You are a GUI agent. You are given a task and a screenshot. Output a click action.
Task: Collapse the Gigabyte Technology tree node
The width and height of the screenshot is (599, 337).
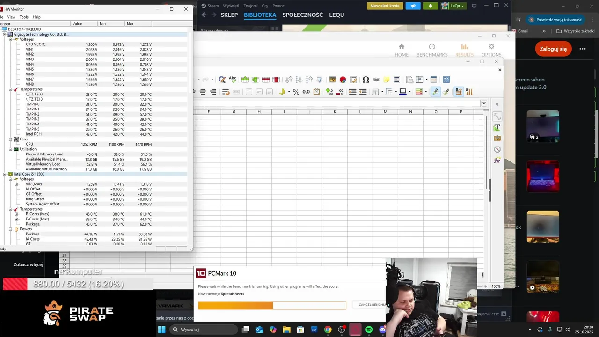[x=5, y=34]
